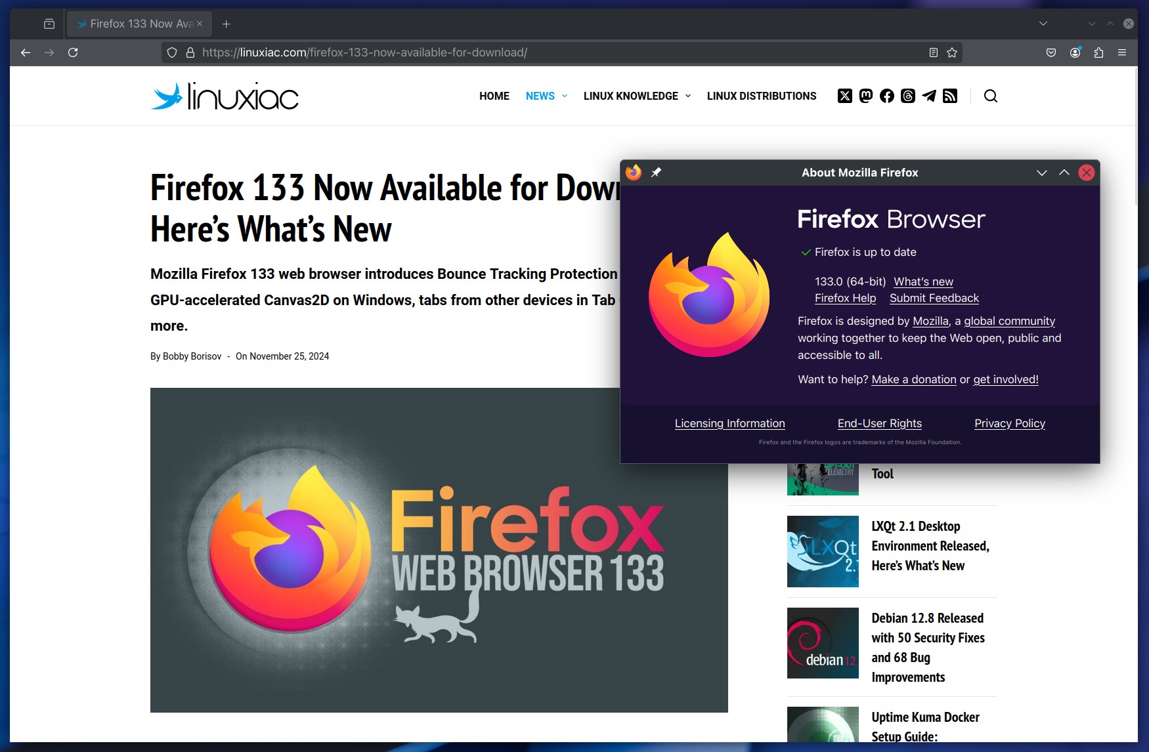This screenshot has height=752, width=1149.
Task: Open Debian 12.8 Released article title
Action: (x=928, y=648)
